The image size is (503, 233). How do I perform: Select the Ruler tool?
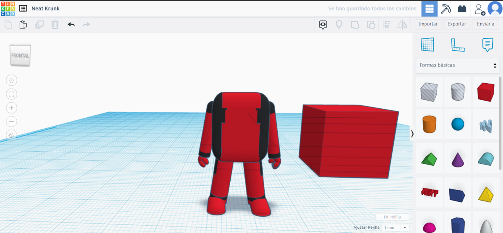(458, 44)
